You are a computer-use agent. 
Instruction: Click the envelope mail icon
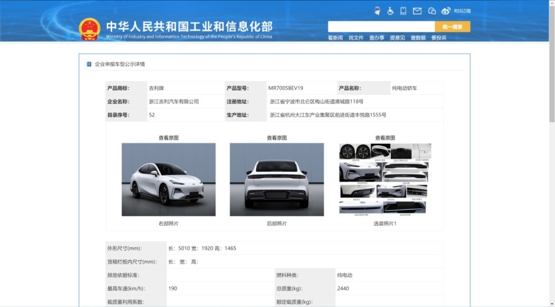coord(417,11)
